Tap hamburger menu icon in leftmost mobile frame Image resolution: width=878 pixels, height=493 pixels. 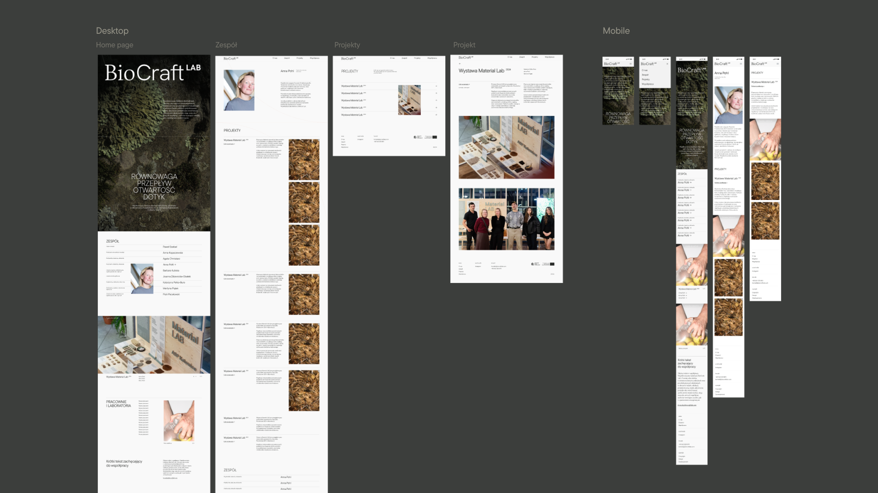tap(631, 64)
